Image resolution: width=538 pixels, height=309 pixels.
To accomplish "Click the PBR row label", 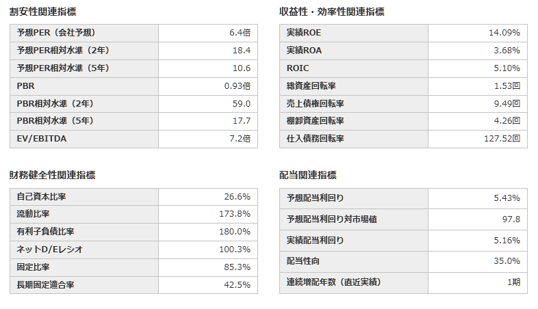I will (x=84, y=86).
